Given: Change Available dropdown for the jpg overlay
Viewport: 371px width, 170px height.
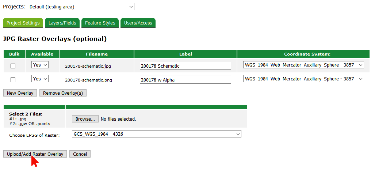Looking at the screenshot, I should (40, 65).
